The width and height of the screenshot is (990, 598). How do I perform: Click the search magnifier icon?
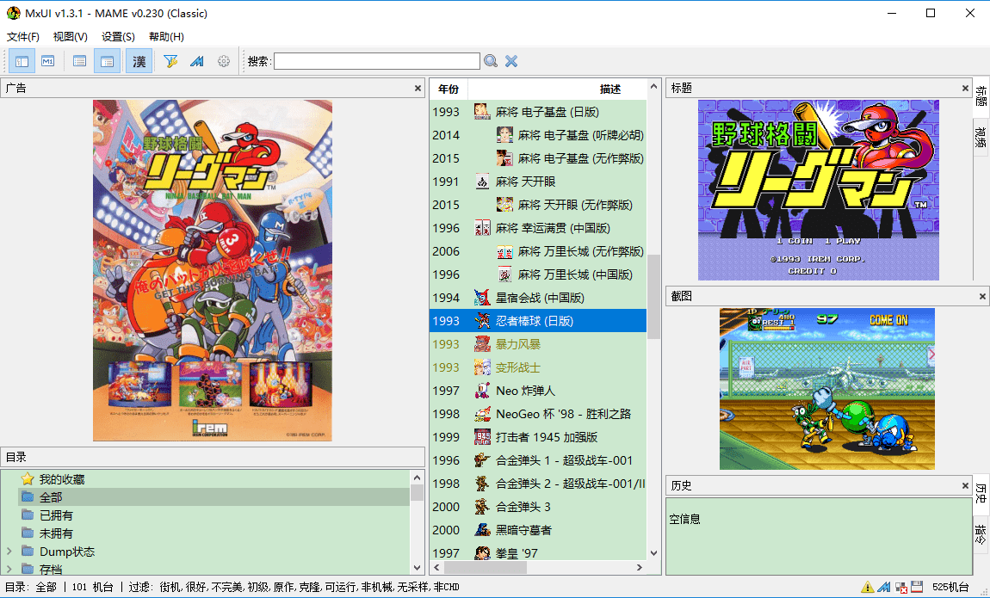coord(491,60)
